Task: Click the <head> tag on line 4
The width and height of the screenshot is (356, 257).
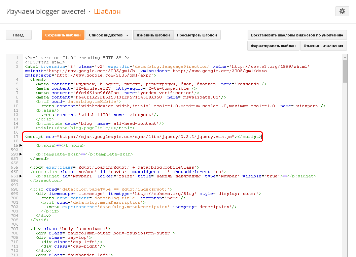Action: click(x=38, y=80)
